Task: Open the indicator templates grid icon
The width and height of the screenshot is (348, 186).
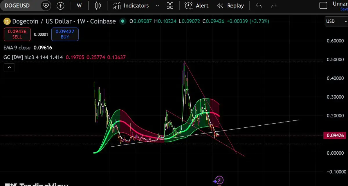Action: point(170,6)
